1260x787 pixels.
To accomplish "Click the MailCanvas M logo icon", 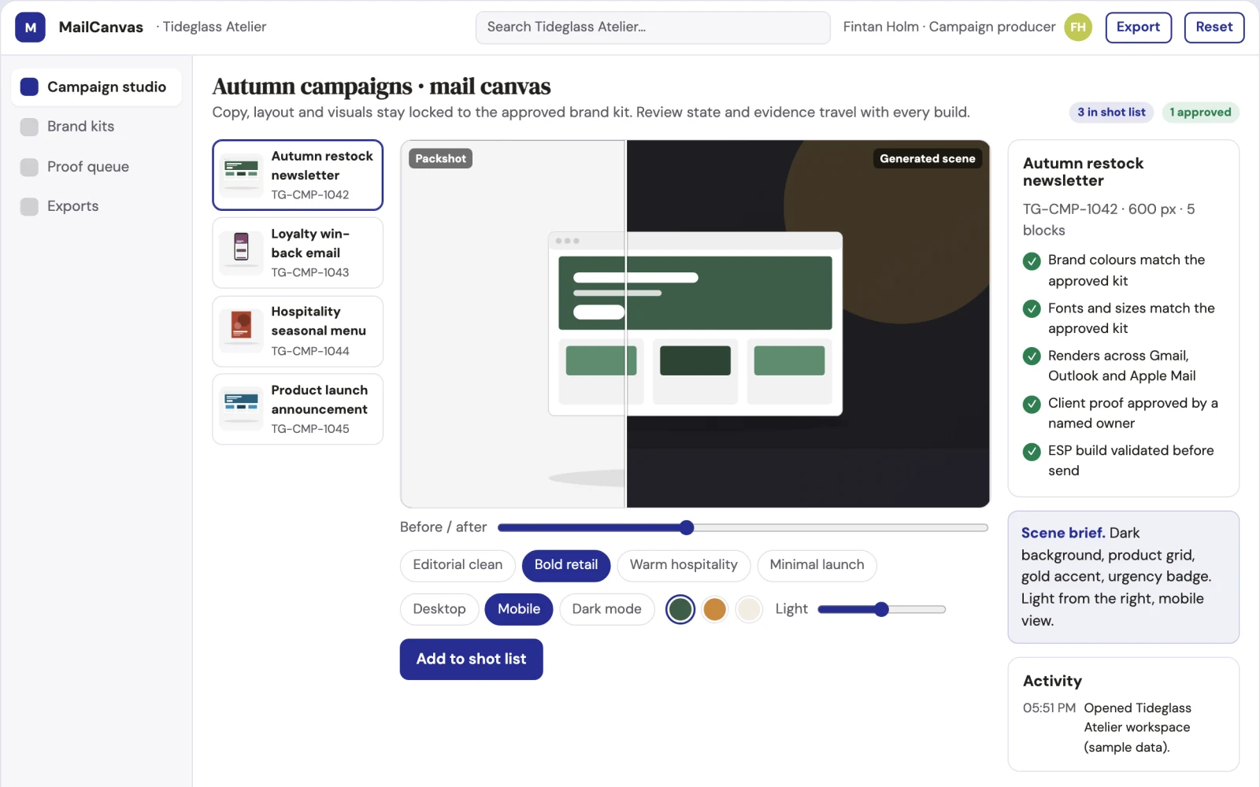I will point(30,28).
